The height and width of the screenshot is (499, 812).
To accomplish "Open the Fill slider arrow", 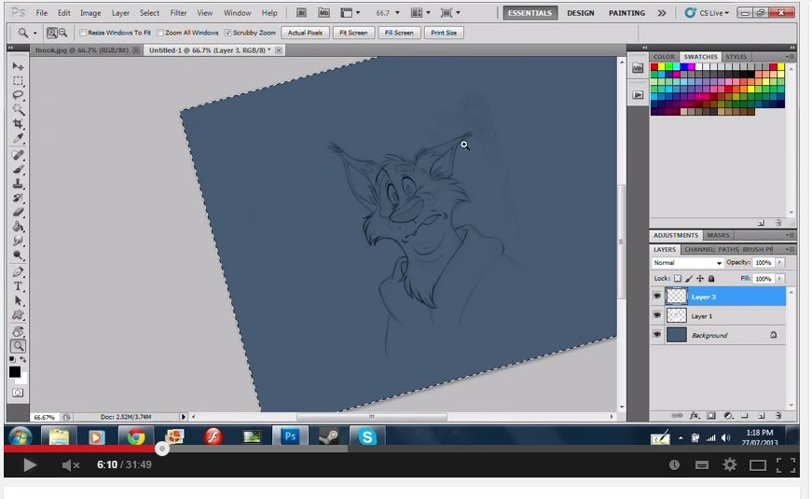I will (780, 279).
